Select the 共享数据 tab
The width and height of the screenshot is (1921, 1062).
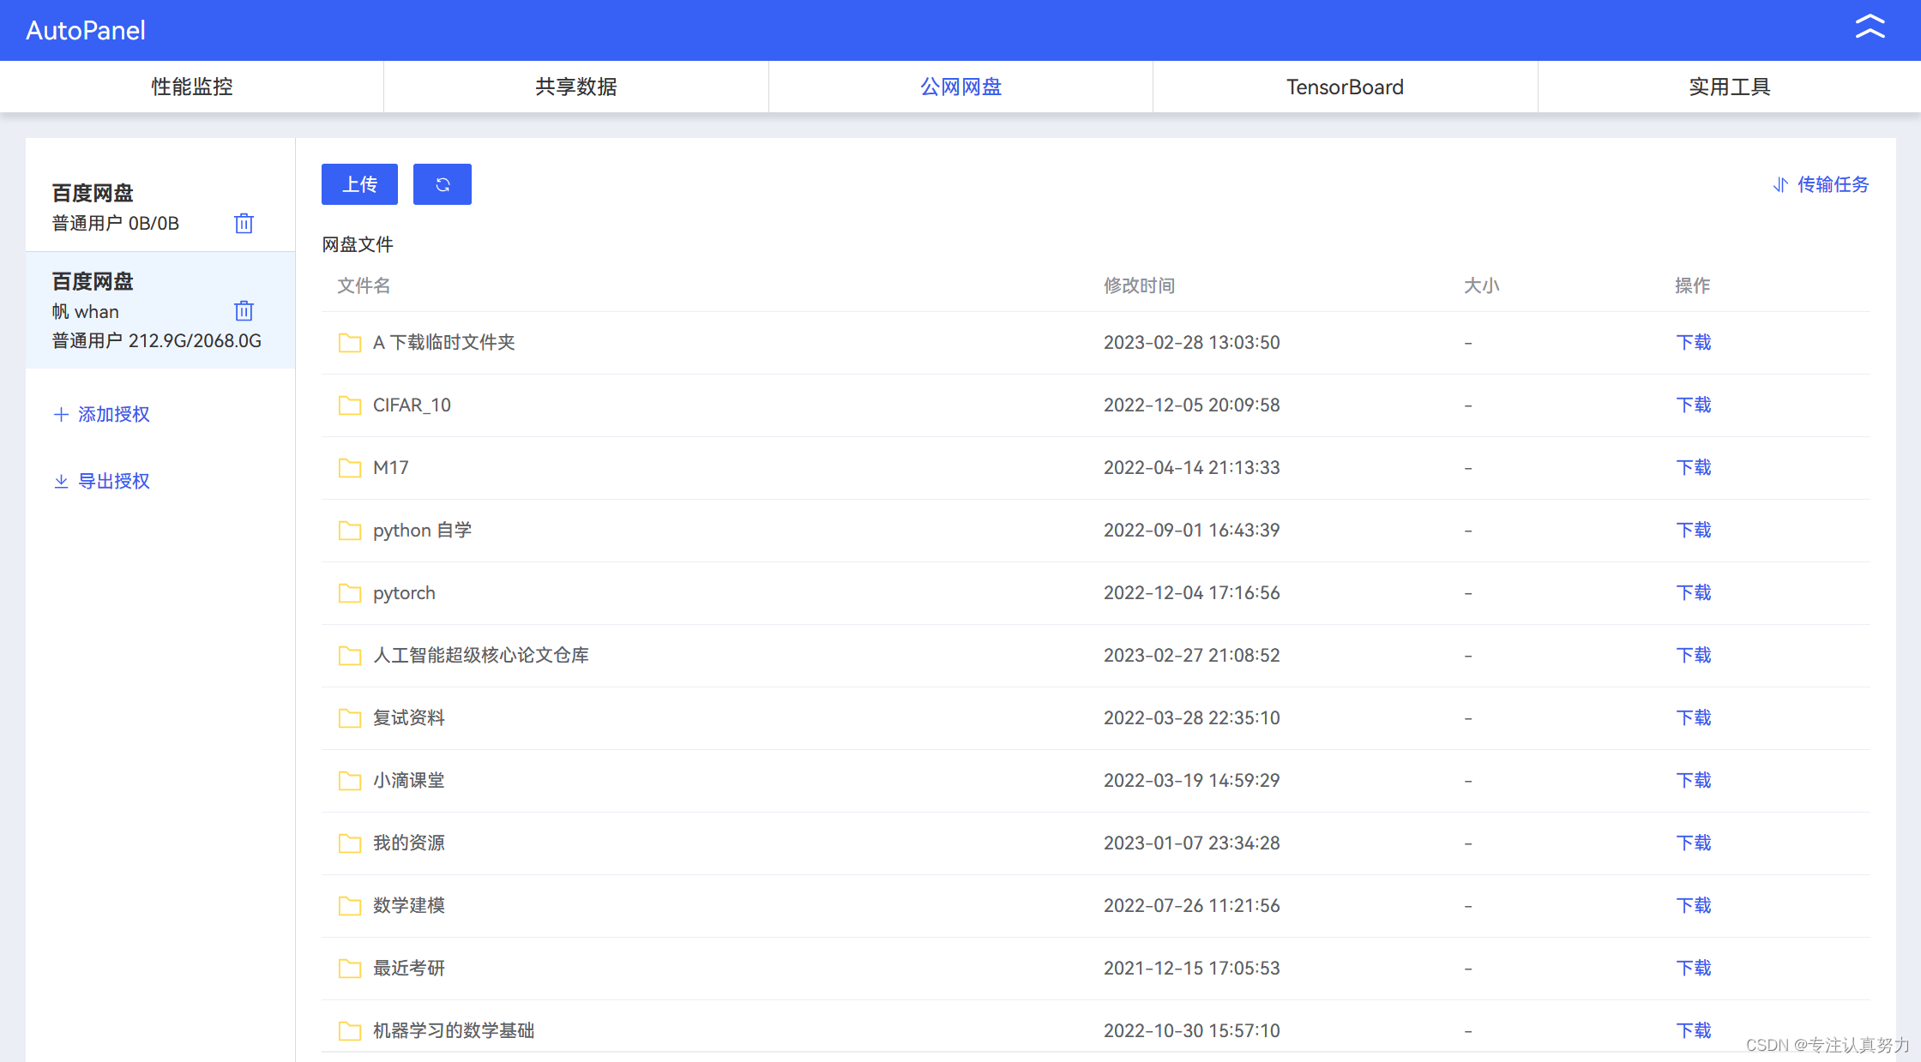pyautogui.click(x=575, y=87)
